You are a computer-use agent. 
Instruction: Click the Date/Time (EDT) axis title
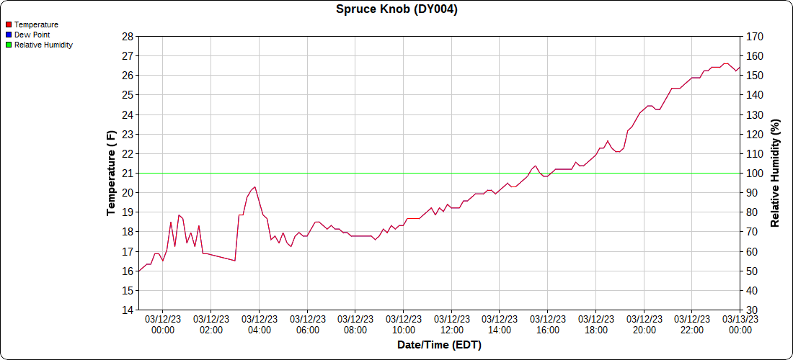click(439, 345)
